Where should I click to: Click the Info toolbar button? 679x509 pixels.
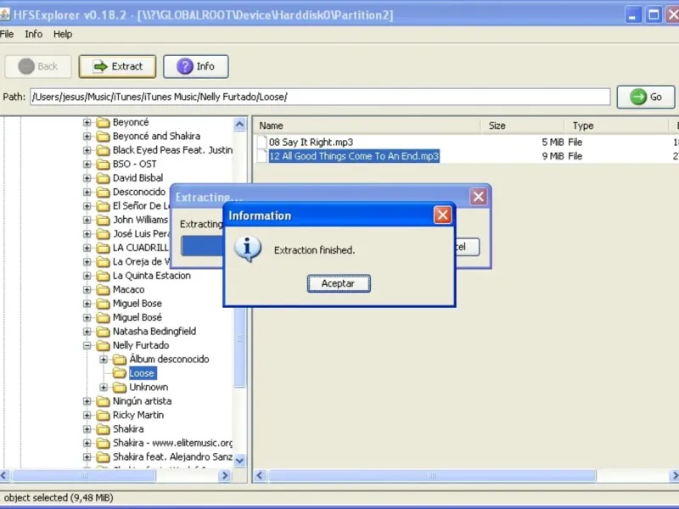tap(196, 66)
